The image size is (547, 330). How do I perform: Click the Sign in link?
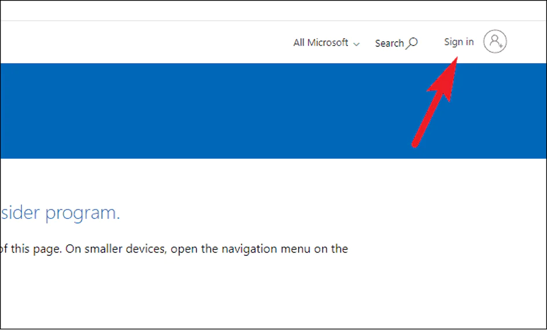point(458,42)
